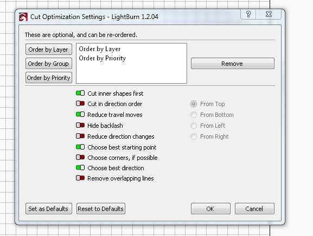Screen dimensions: 313x236
Task: Enable Remove overlapping lines switch
Action: [80, 178]
